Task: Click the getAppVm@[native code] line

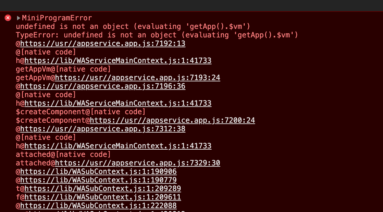Action: click(63, 69)
